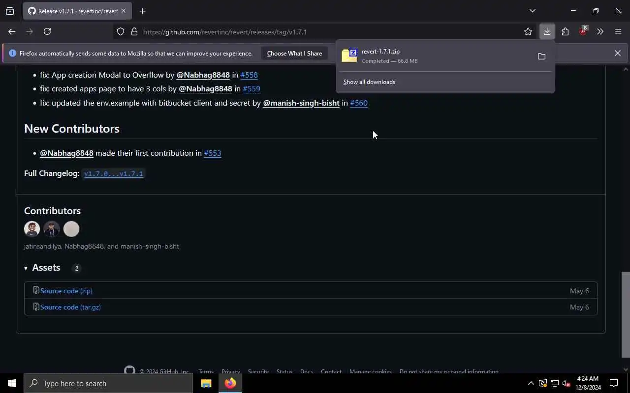Screen dimensions: 630x393
Task: Open pull request #560 link
Action: click(x=359, y=103)
